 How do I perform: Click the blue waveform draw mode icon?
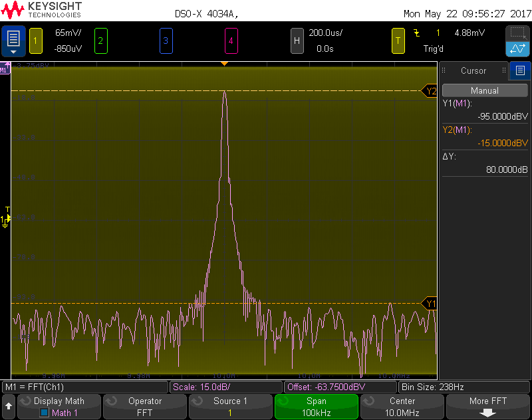click(517, 49)
